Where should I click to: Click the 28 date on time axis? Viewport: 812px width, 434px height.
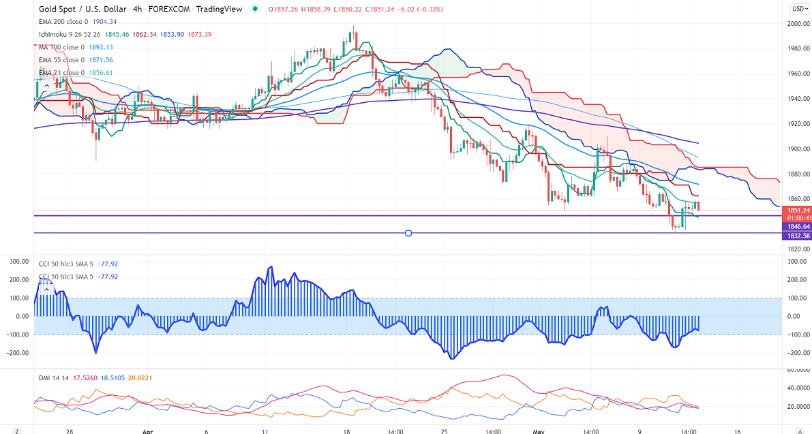click(x=70, y=431)
